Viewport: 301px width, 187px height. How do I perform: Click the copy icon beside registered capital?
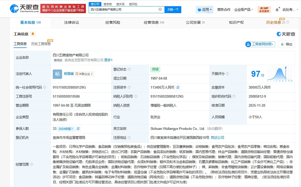coord(177,88)
